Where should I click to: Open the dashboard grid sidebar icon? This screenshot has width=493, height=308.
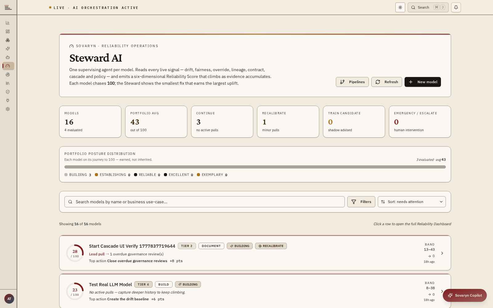point(8,31)
